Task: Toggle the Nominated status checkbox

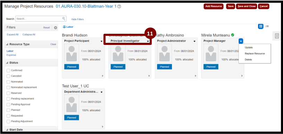Action: click(x=8, y=82)
